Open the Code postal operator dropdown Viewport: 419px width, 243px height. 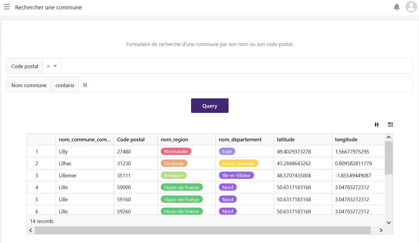52,66
